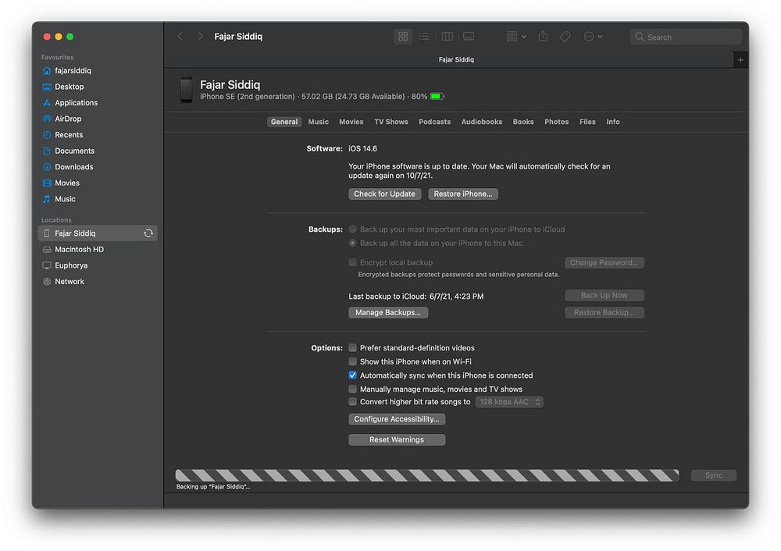
Task: Switch to column view
Action: point(447,37)
